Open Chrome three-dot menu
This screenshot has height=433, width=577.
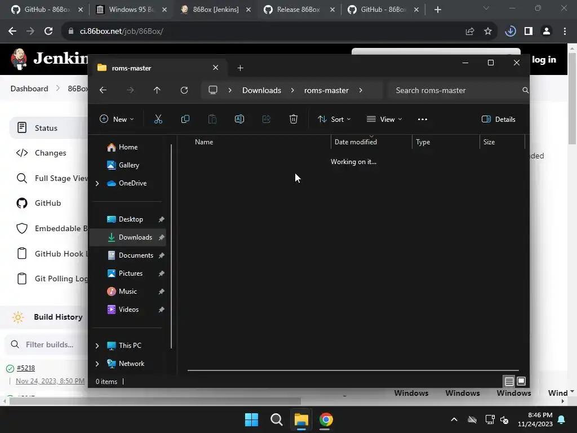pyautogui.click(x=565, y=32)
